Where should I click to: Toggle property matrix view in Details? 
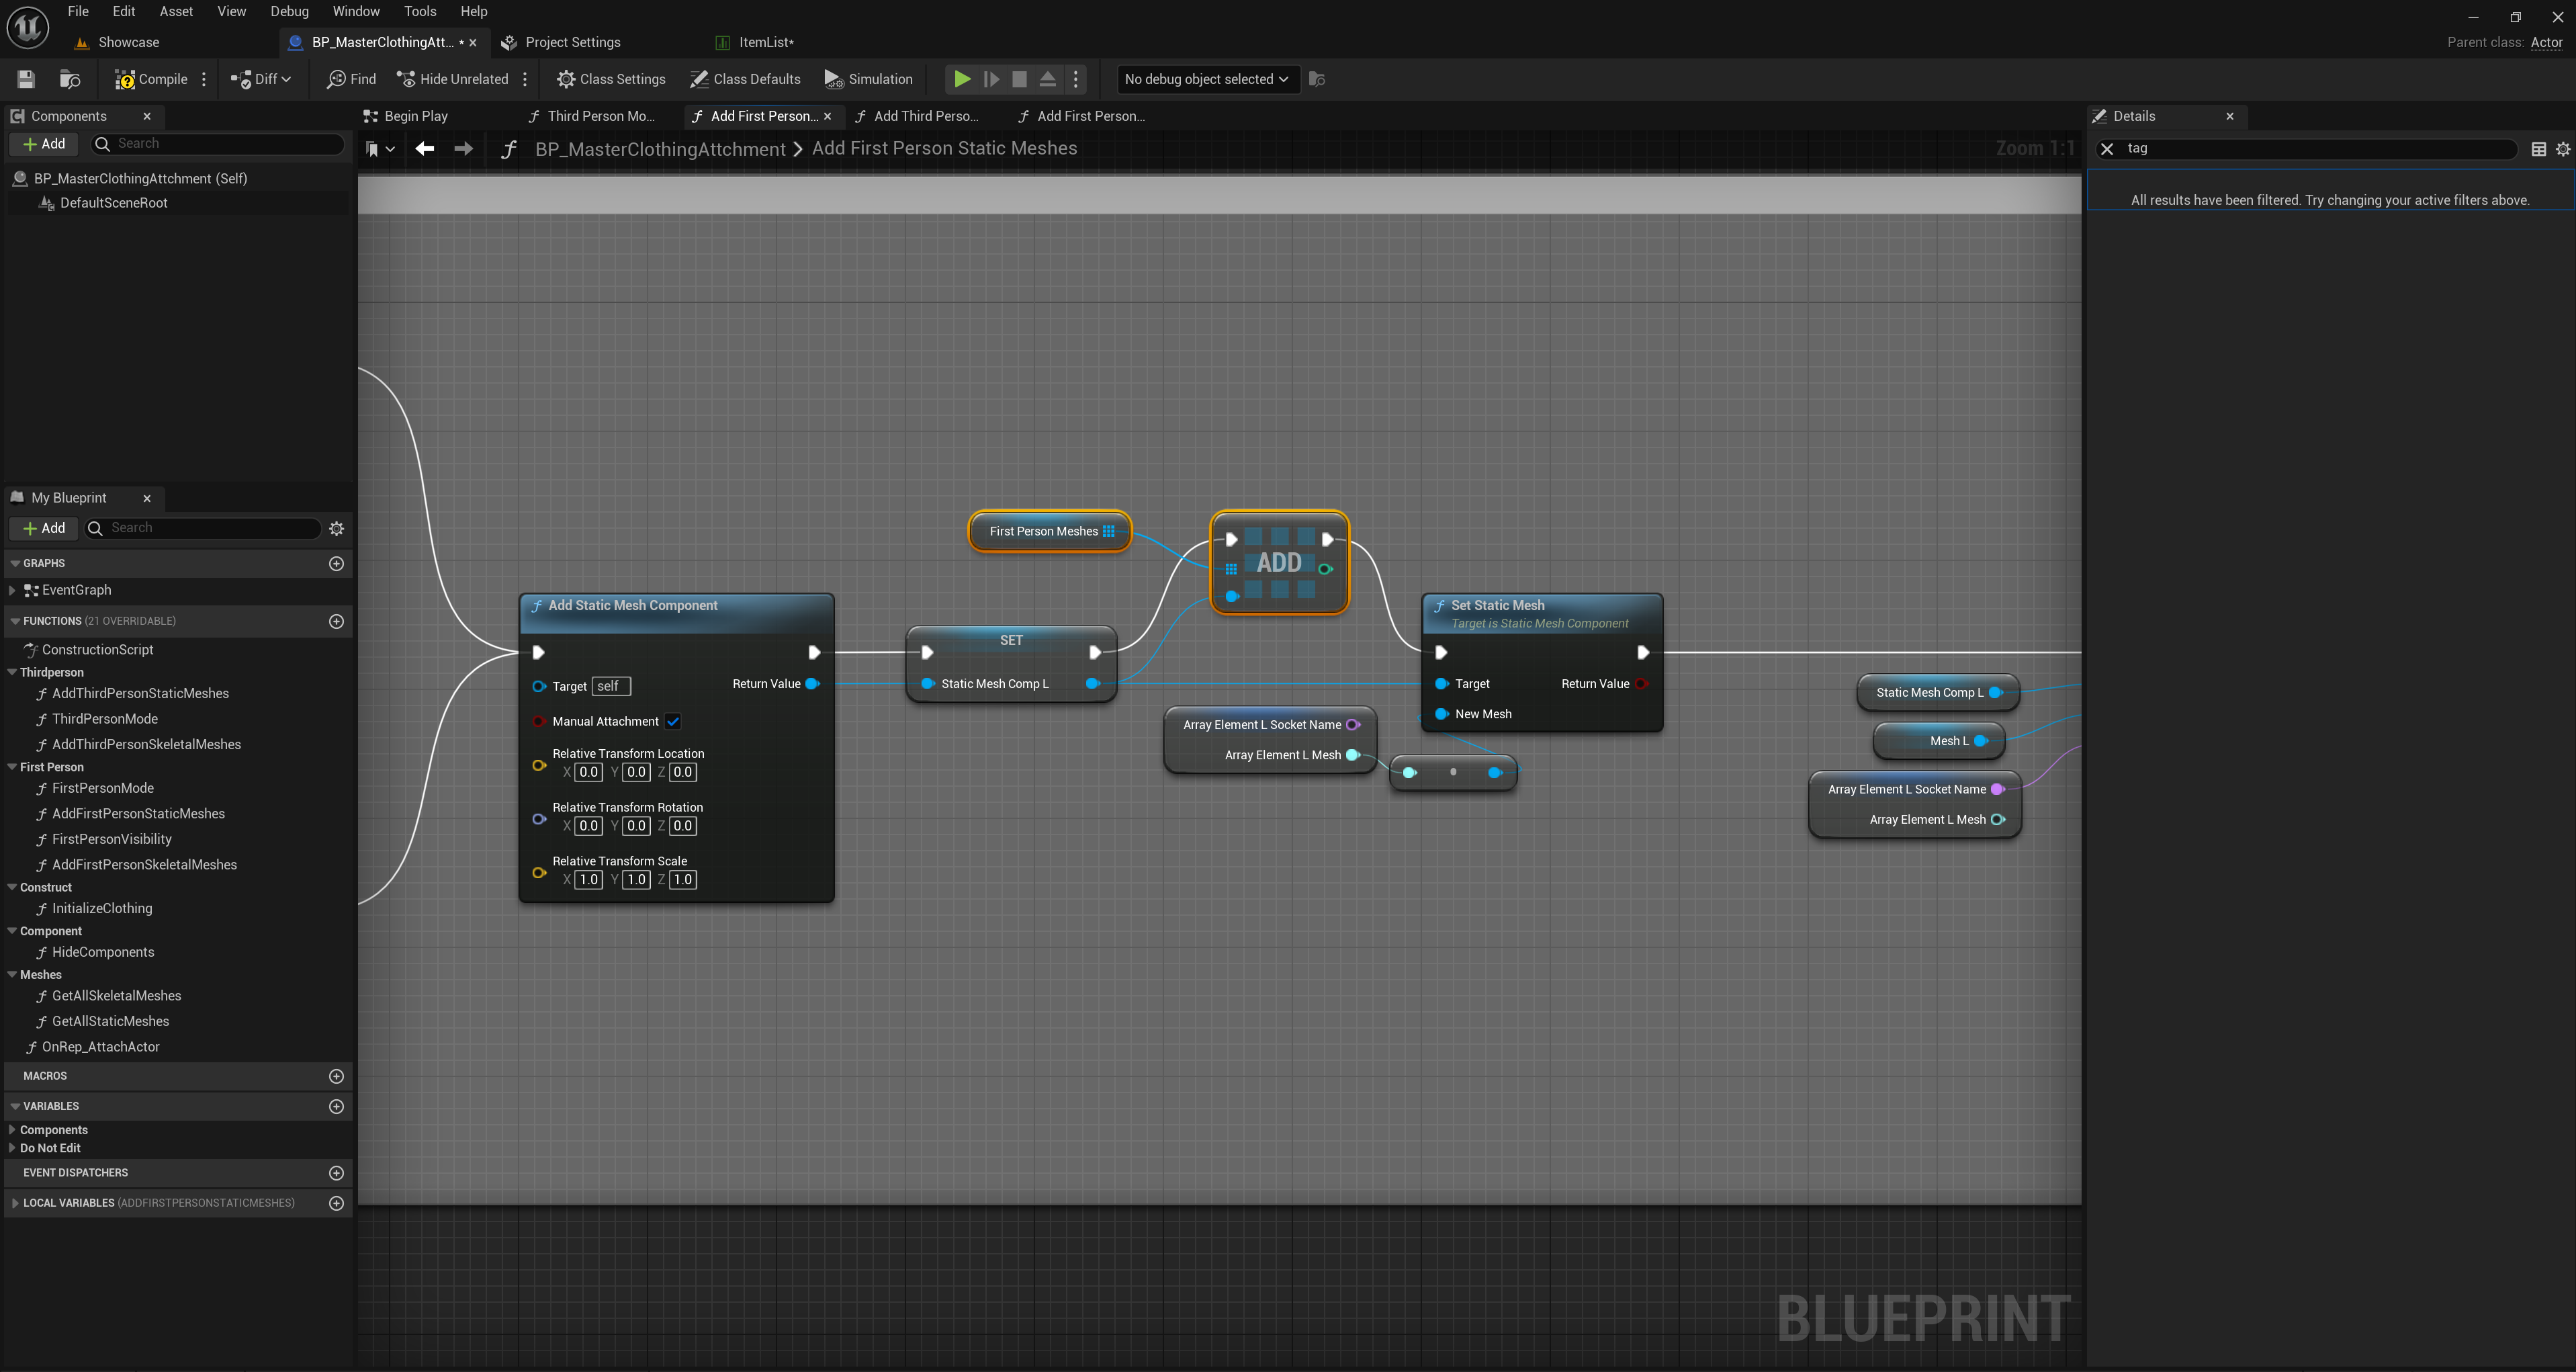click(2538, 149)
